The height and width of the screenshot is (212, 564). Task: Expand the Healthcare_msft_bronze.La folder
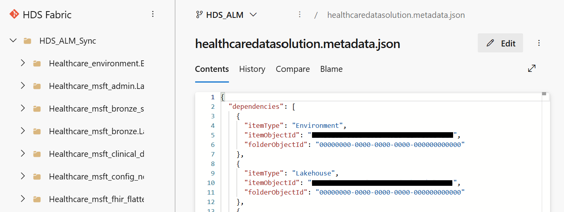pos(23,131)
